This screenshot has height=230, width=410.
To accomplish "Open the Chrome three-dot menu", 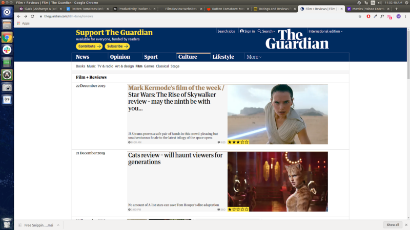I will pyautogui.click(x=405, y=16).
